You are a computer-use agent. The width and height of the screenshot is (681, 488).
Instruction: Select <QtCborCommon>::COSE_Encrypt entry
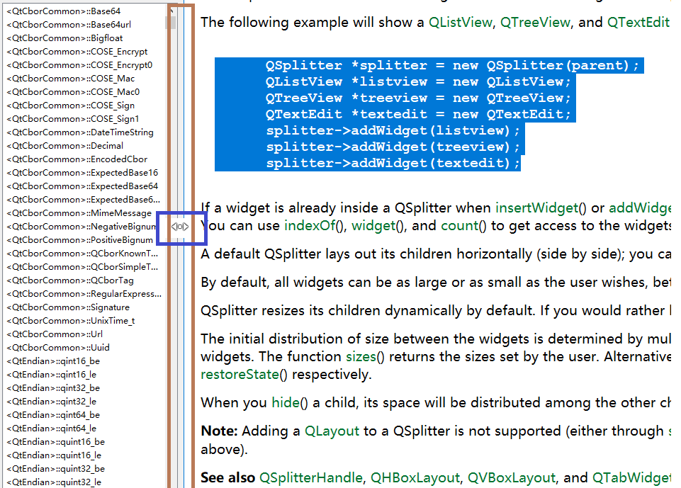click(77, 52)
